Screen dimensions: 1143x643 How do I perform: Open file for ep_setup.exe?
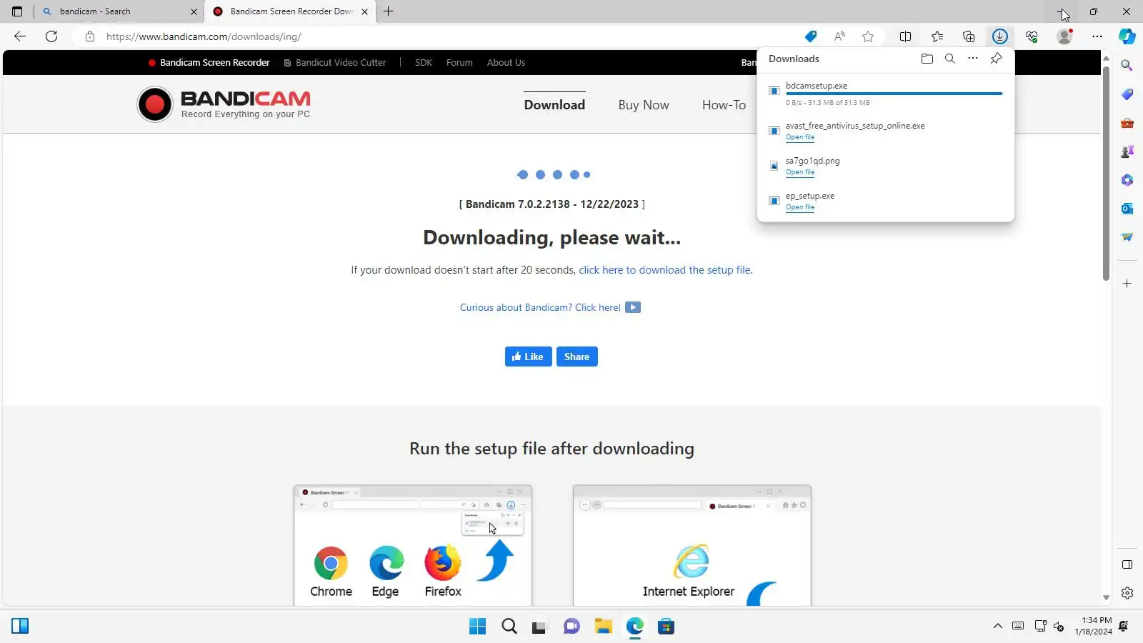tap(799, 207)
